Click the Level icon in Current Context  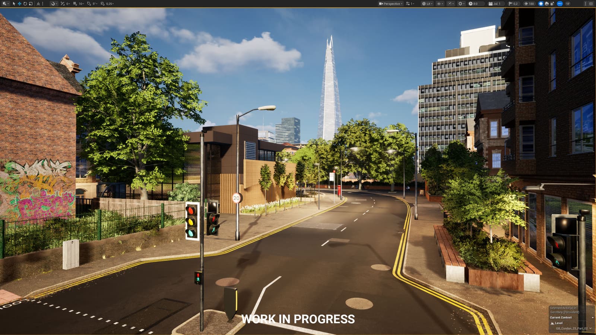552,323
